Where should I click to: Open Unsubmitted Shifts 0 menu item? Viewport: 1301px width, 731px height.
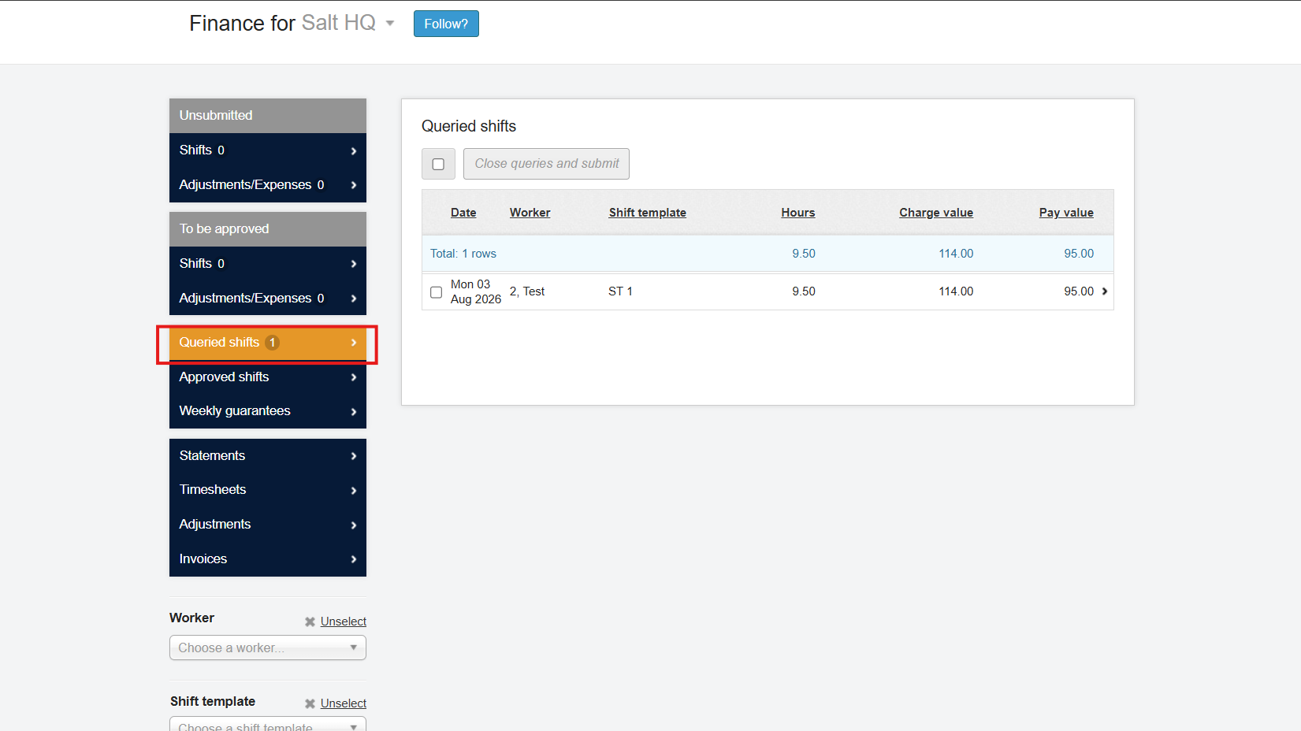[x=268, y=150]
